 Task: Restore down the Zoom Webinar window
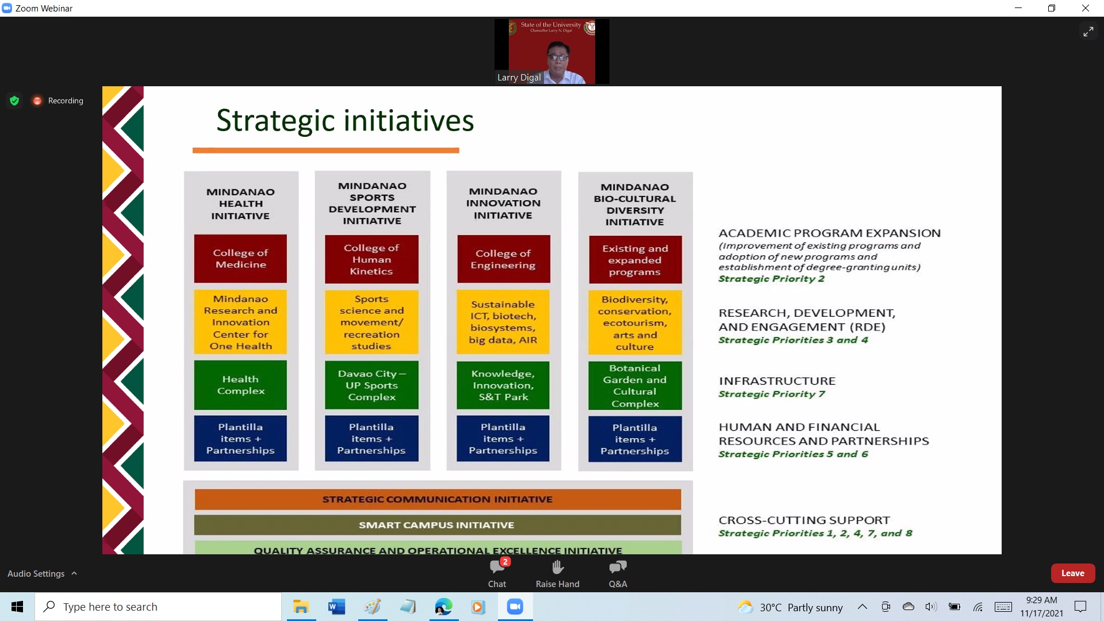(x=1051, y=8)
